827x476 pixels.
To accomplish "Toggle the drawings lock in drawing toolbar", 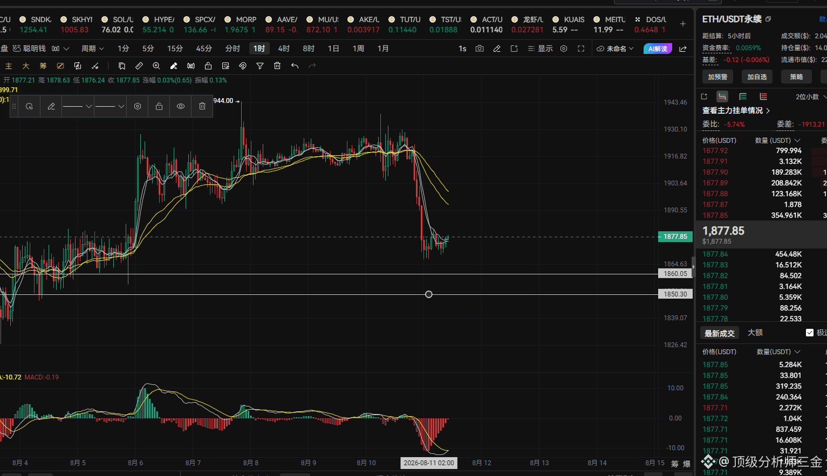I will (x=208, y=66).
